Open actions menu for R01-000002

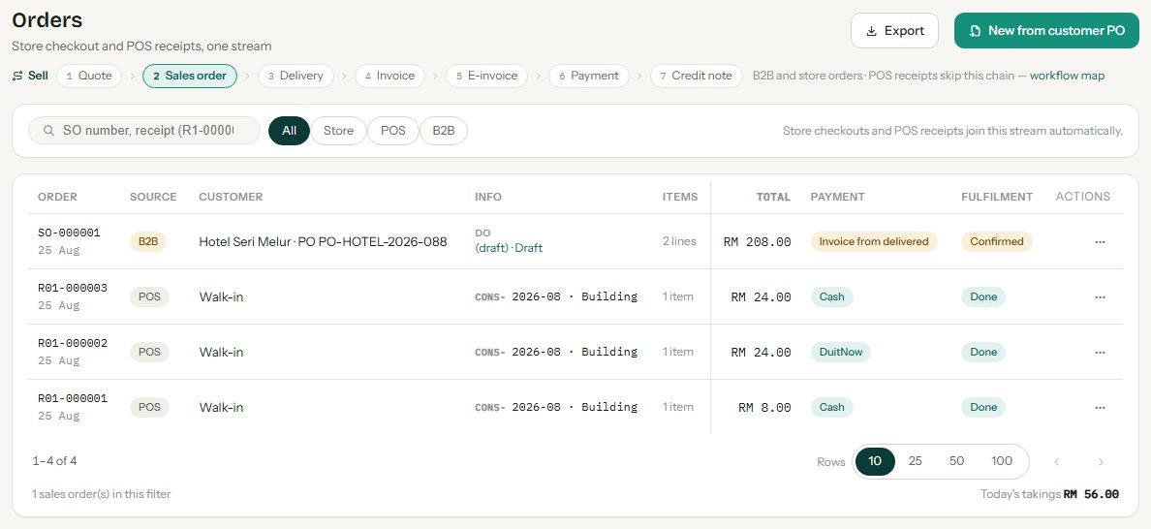tap(1100, 352)
